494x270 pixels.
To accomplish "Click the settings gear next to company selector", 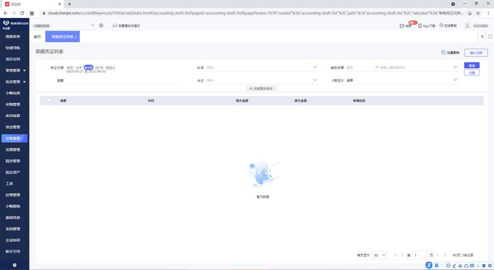I will [x=101, y=26].
